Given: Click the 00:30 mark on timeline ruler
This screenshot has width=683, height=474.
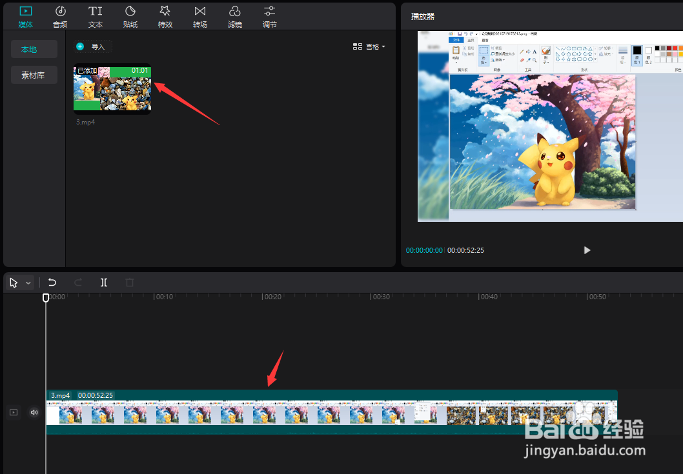Looking at the screenshot, I should (x=380, y=297).
